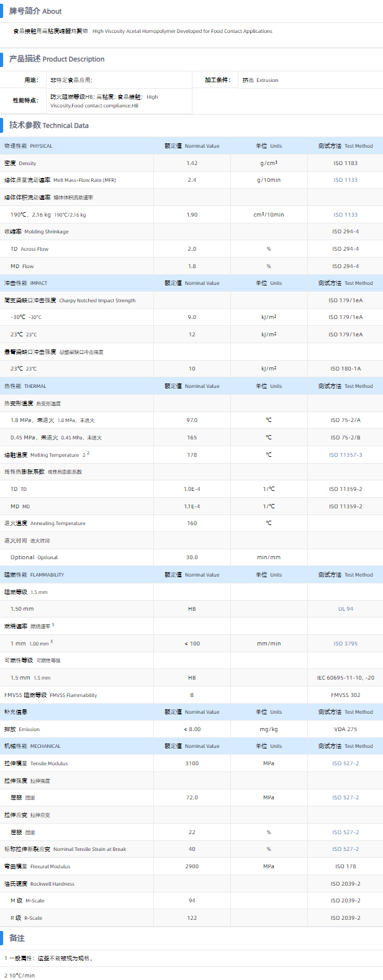Open the ISO 3795 test method link
This screenshot has height=980, width=383.
click(x=345, y=644)
